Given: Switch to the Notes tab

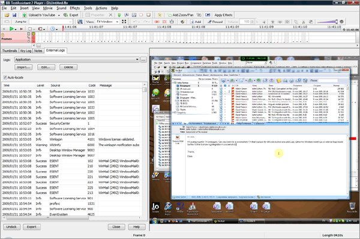Looking at the screenshot, I should [38, 51].
